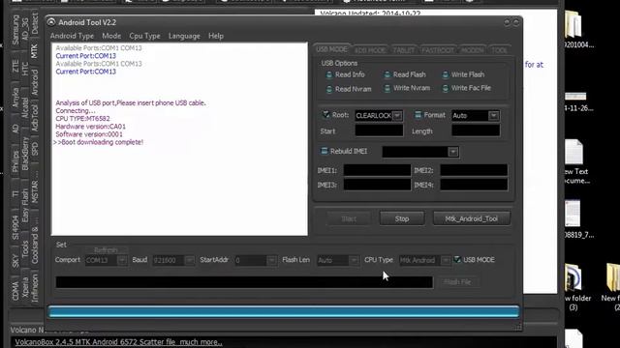
Task: Click the Start button
Action: pos(349,218)
